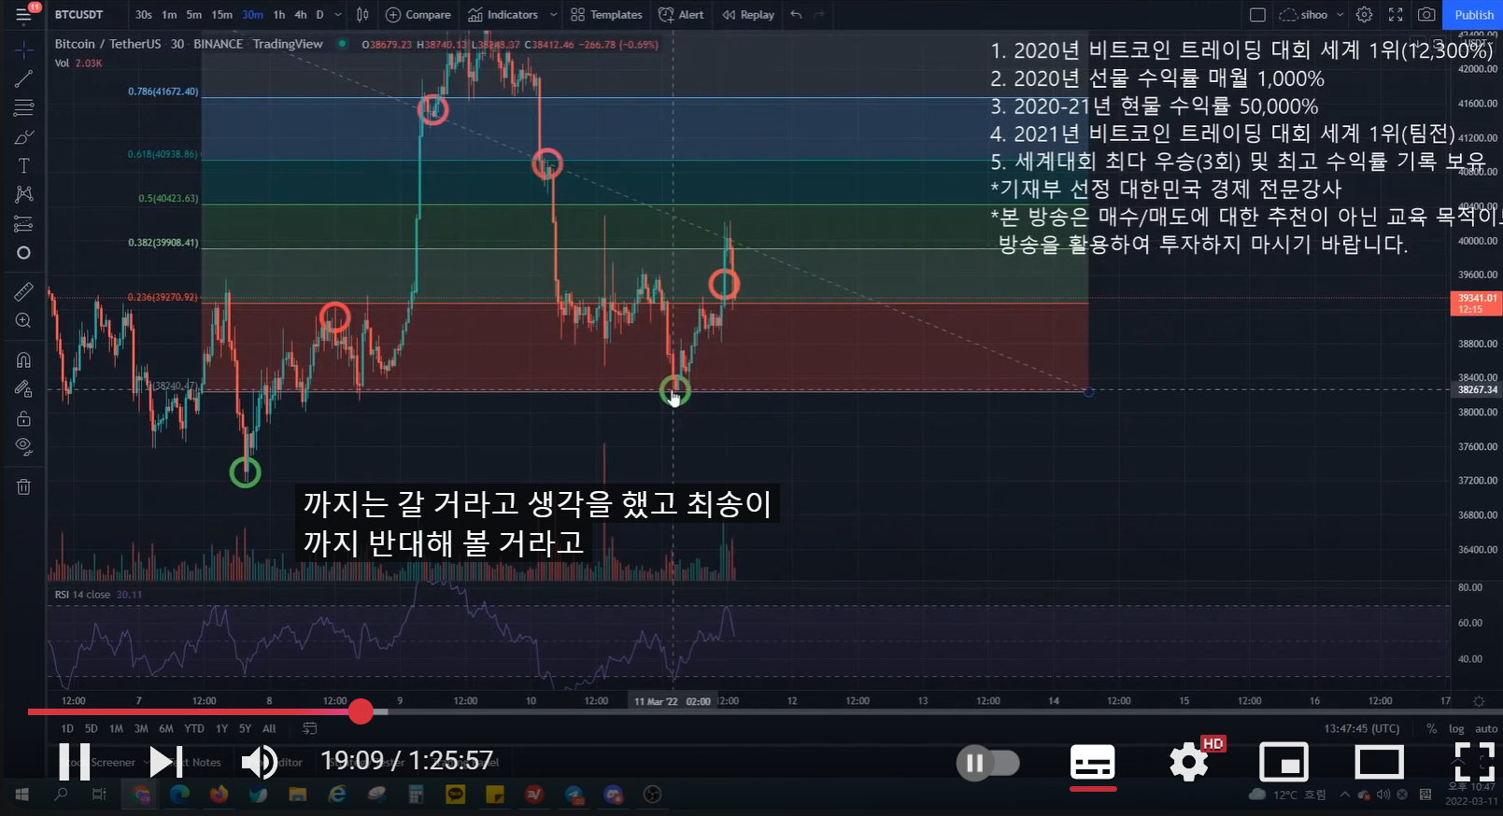Start bar Replay mode
Viewport: 1503px width, 816px height.
tap(748, 14)
